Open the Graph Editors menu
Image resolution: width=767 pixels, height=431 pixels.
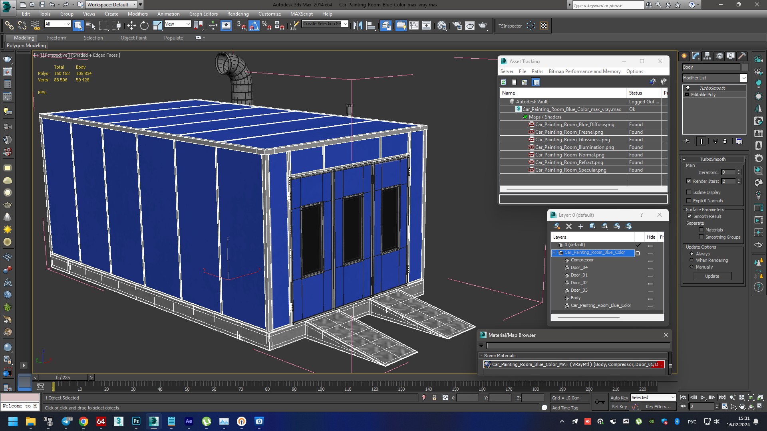pyautogui.click(x=203, y=14)
